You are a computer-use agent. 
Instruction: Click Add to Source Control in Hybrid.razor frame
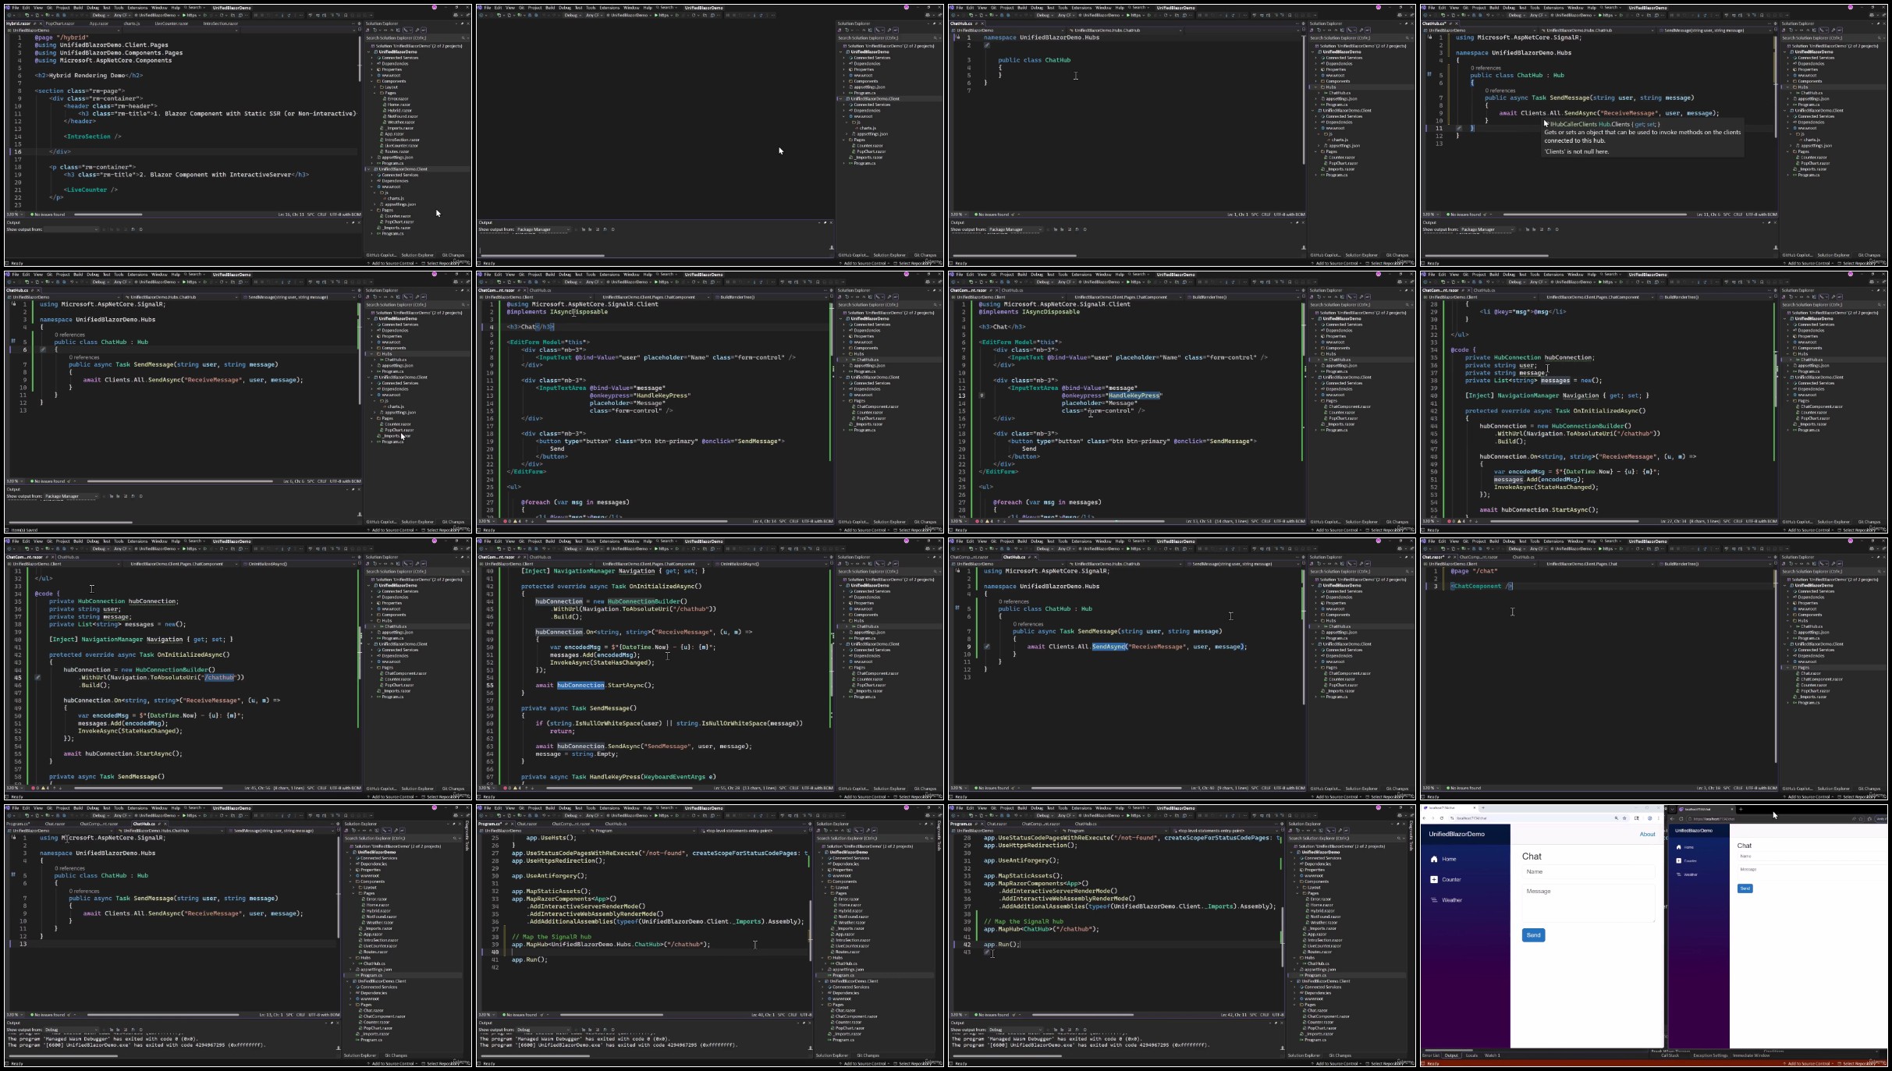392,263
